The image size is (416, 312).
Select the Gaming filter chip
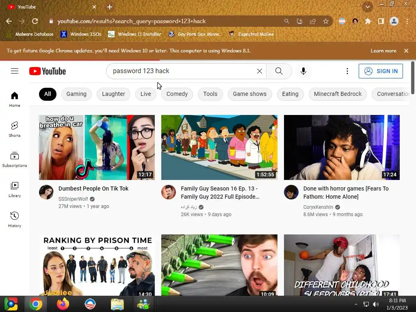point(76,94)
